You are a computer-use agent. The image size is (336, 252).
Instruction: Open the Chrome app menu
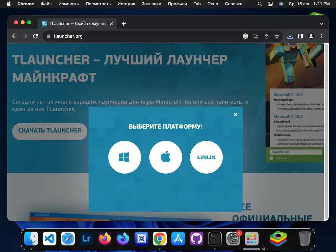(x=26, y=4)
